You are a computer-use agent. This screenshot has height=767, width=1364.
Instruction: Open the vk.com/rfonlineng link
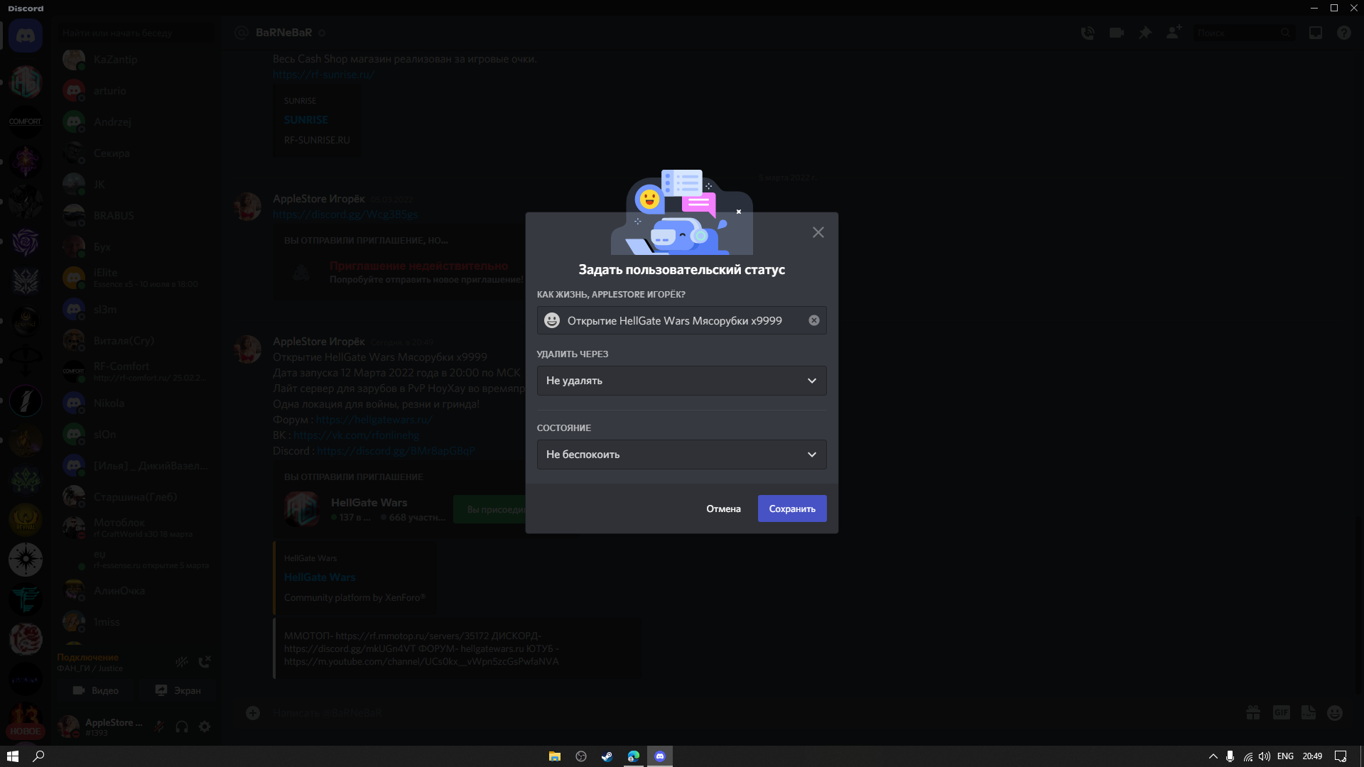pyautogui.click(x=356, y=435)
